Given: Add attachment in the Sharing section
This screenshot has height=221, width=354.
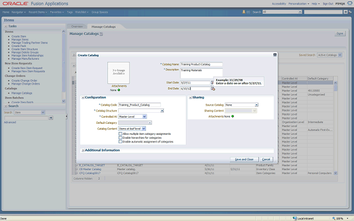Looking at the screenshot, I should [x=233, y=116].
